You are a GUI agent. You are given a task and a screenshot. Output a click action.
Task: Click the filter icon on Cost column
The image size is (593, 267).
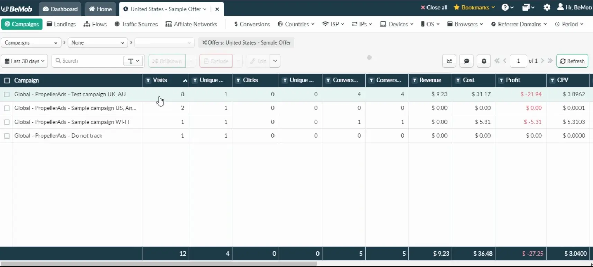pyautogui.click(x=458, y=80)
